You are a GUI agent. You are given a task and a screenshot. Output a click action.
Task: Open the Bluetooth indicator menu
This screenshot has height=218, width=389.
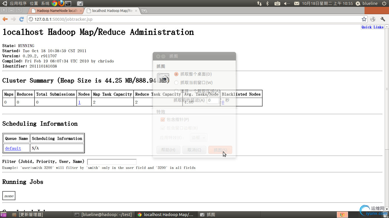click(267, 3)
